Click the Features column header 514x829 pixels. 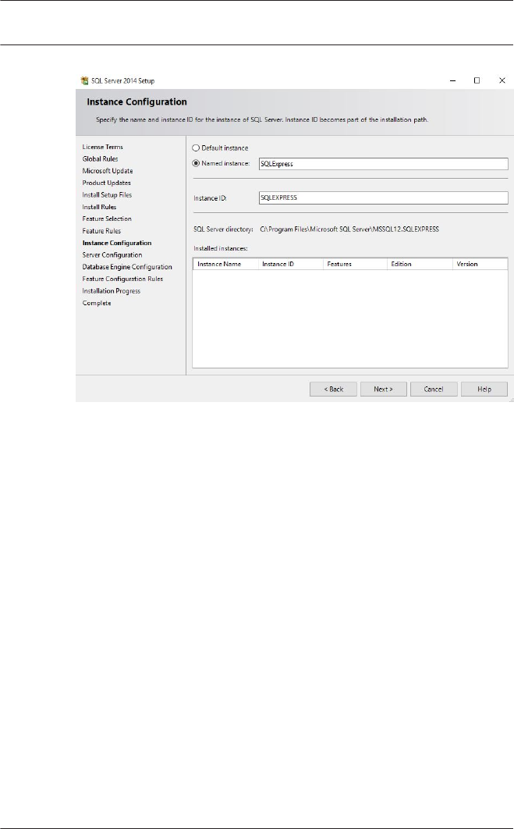pyautogui.click(x=355, y=264)
